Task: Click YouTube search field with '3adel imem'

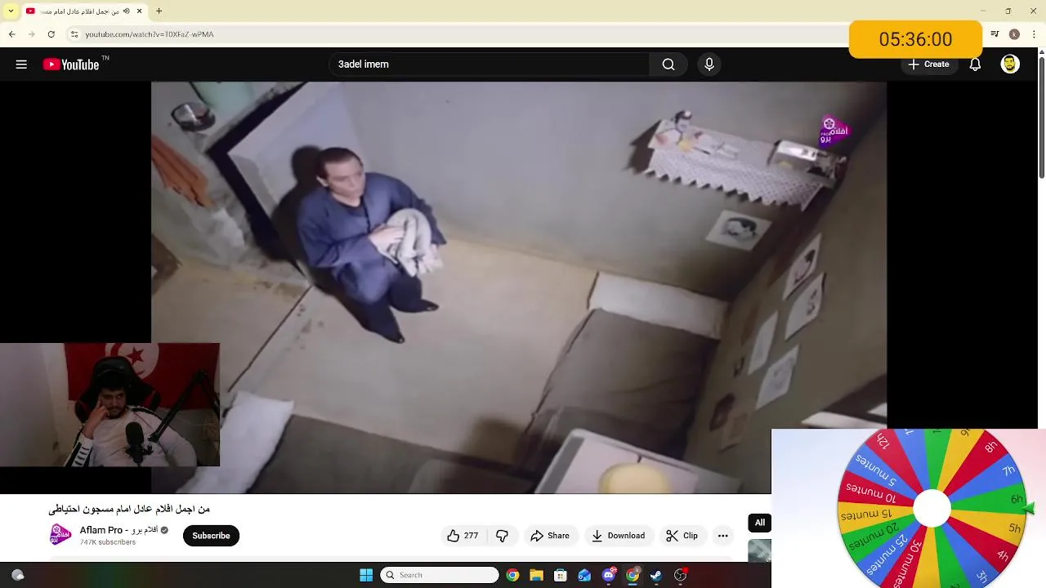Action: point(489,65)
